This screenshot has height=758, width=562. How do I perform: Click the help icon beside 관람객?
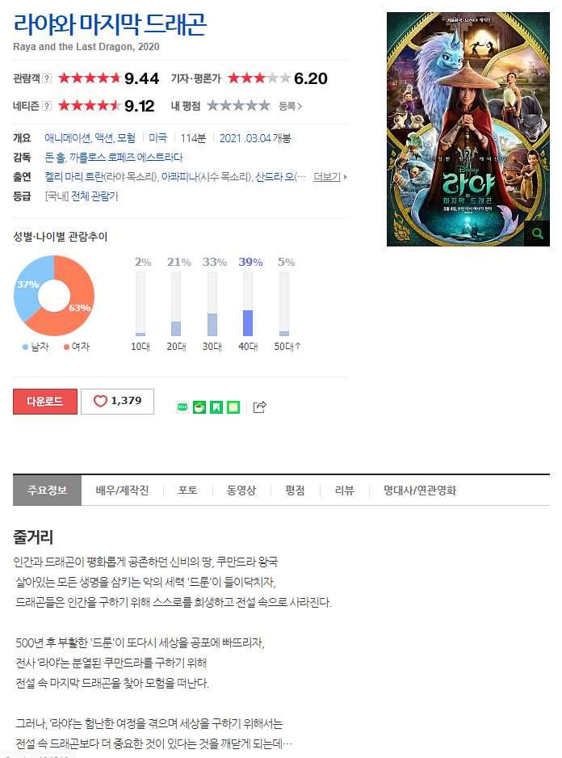click(47, 78)
